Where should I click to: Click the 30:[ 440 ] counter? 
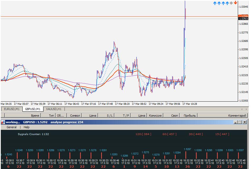pos(196,134)
